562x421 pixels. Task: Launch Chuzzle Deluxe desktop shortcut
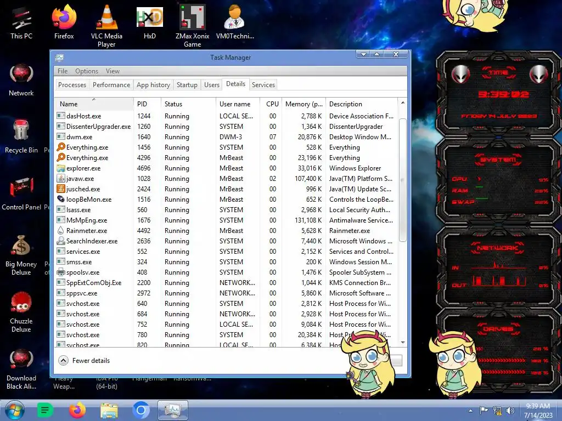point(21,312)
